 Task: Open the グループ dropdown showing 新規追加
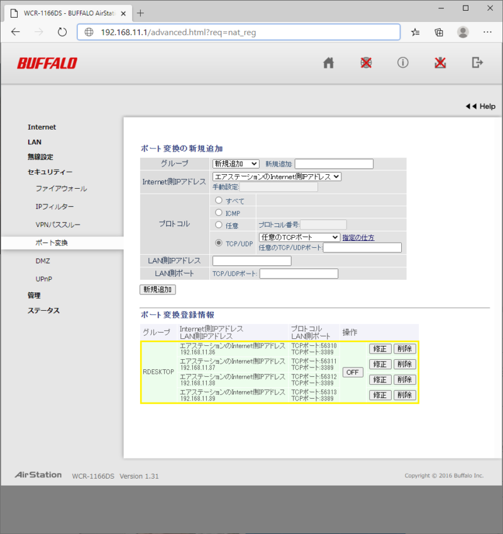coord(236,164)
